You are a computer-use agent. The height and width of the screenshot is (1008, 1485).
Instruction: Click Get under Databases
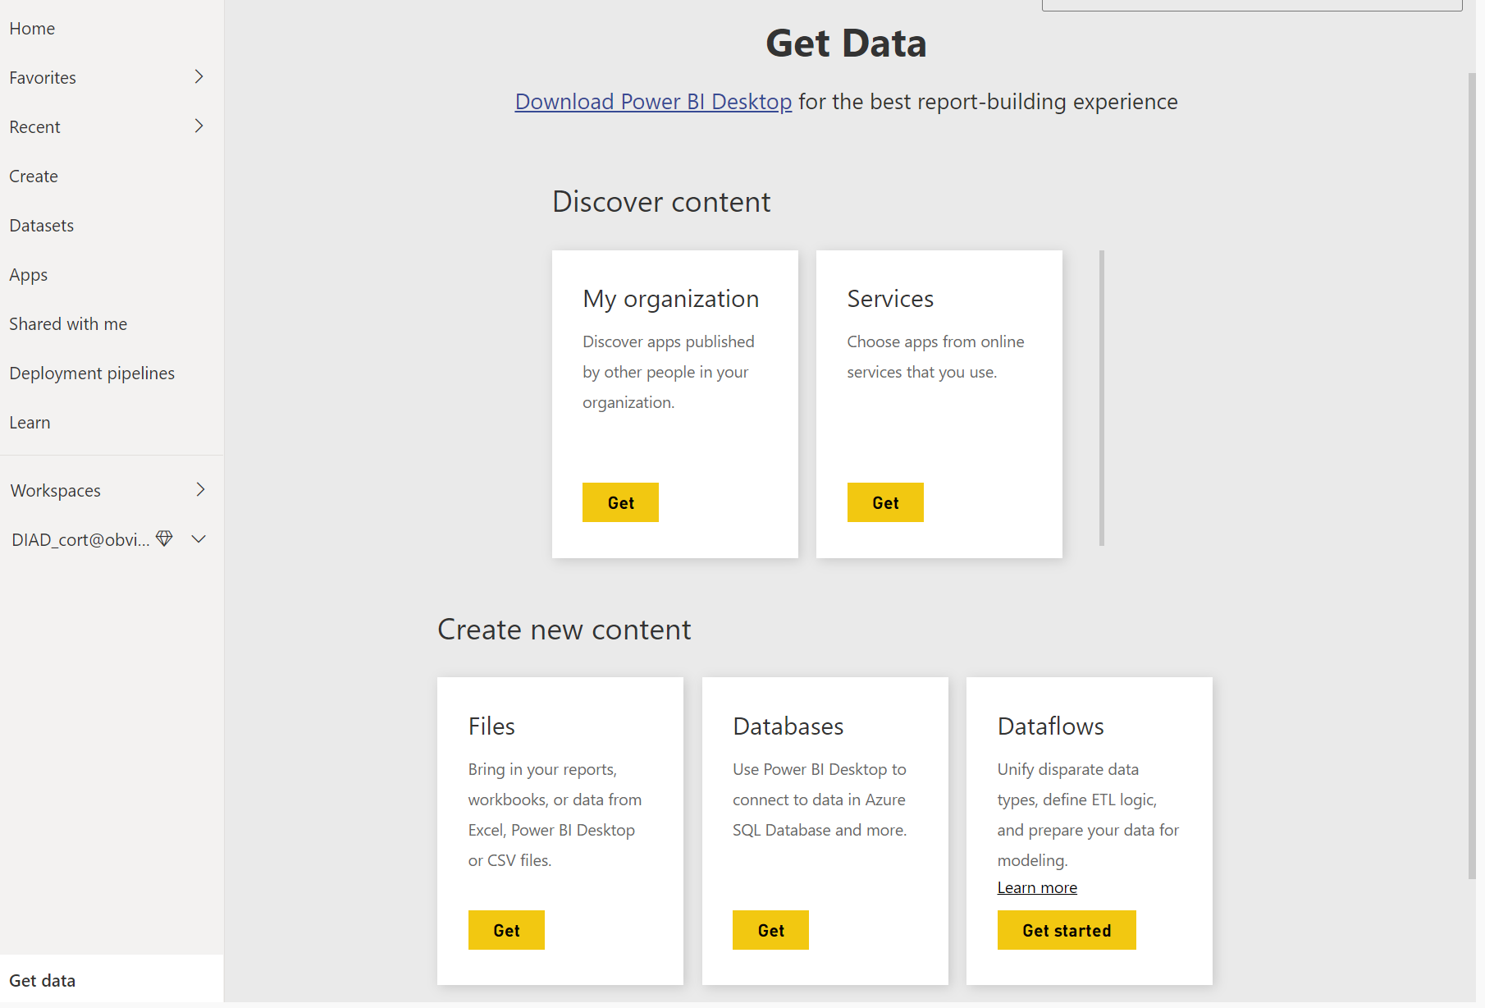(770, 929)
